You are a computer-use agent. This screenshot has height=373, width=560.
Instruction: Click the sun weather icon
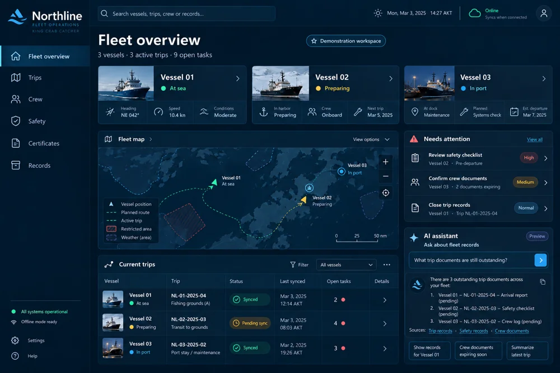point(378,13)
